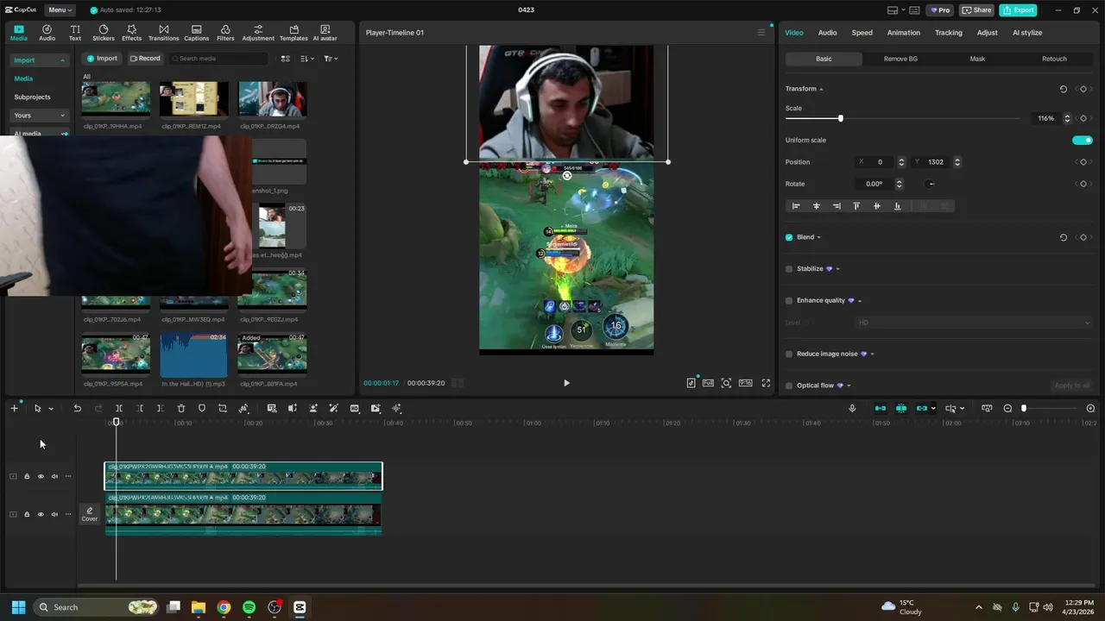Image resolution: width=1105 pixels, height=621 pixels.
Task: Play the preview video
Action: pos(566,383)
